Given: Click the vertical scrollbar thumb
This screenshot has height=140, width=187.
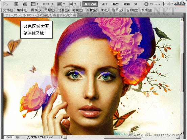Looking at the screenshot, I should coord(182,72).
